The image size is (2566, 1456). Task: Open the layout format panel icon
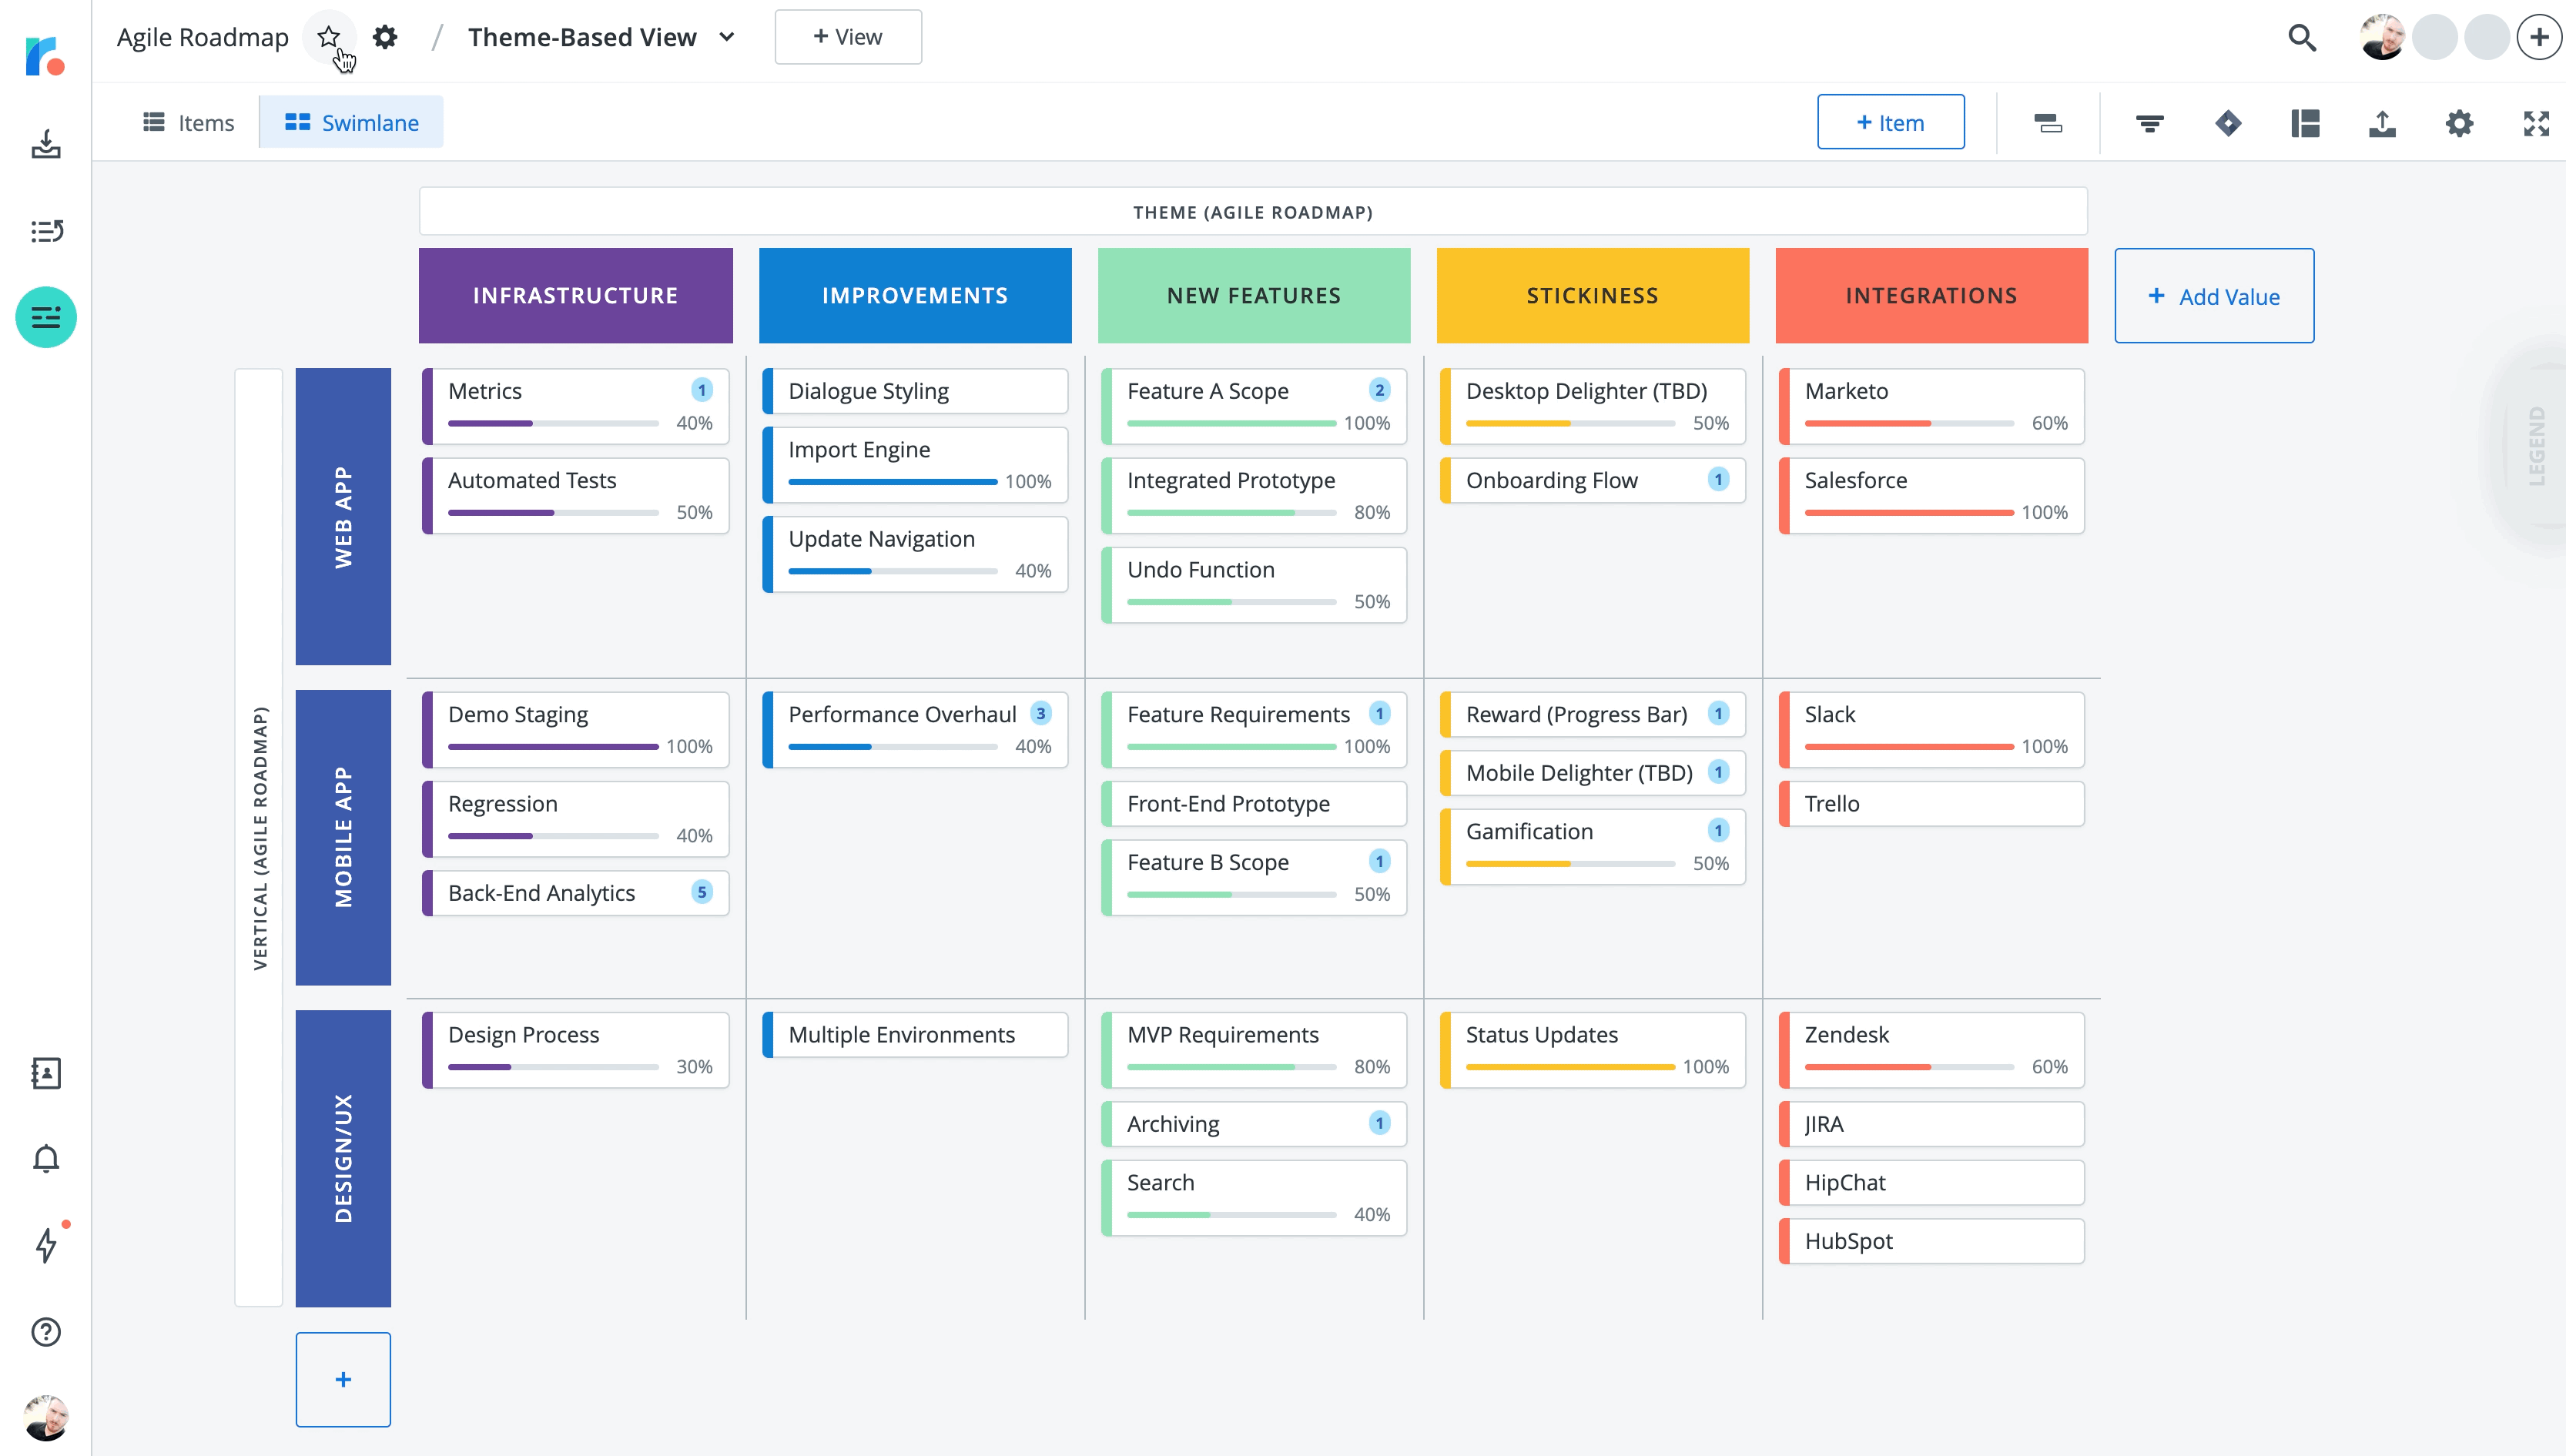pyautogui.click(x=2305, y=122)
